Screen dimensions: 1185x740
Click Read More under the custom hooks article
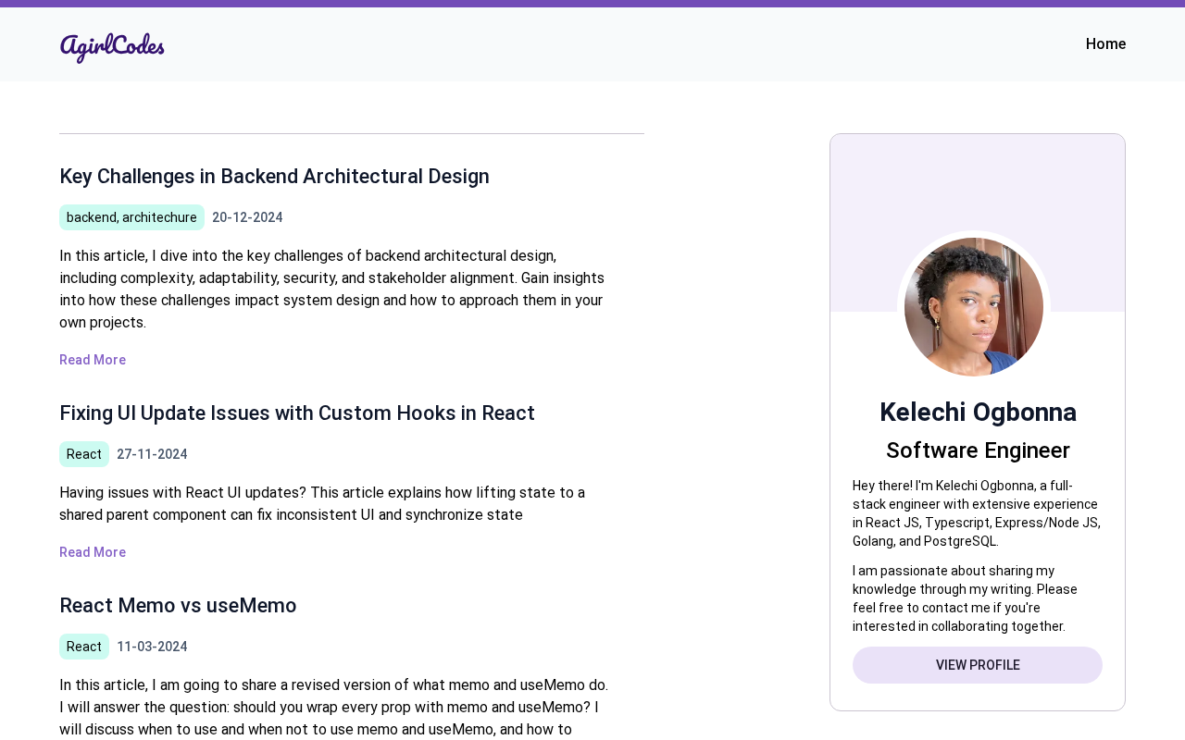[93, 552]
